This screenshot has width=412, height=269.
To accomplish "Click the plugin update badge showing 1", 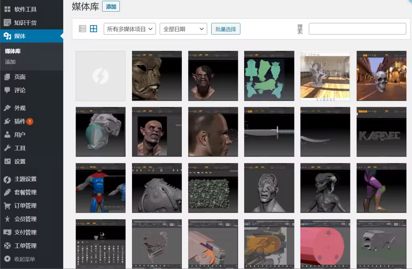I will point(30,121).
